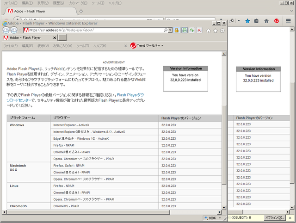Image resolution: width=296 pixels, height=223 pixels.
Task: Open the IE recent pages dropdown arrow
Action: coord(20,31)
